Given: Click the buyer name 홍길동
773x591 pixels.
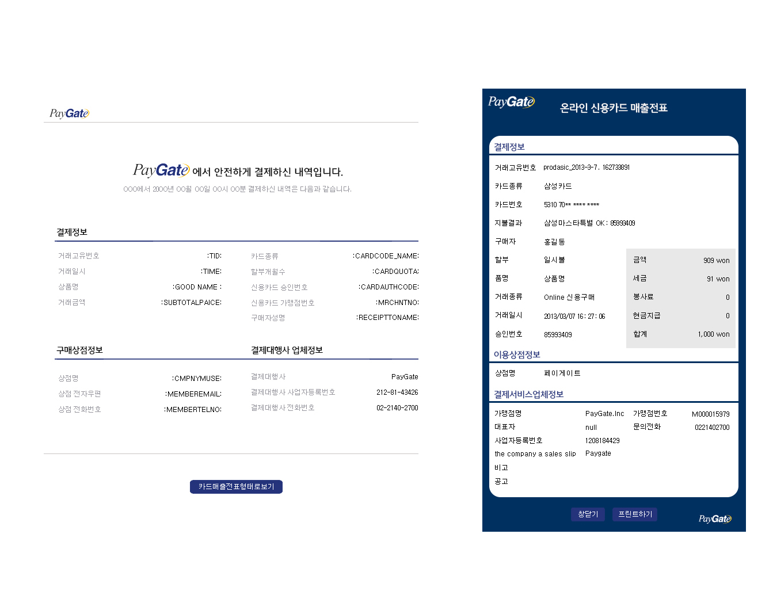Looking at the screenshot, I should [554, 242].
